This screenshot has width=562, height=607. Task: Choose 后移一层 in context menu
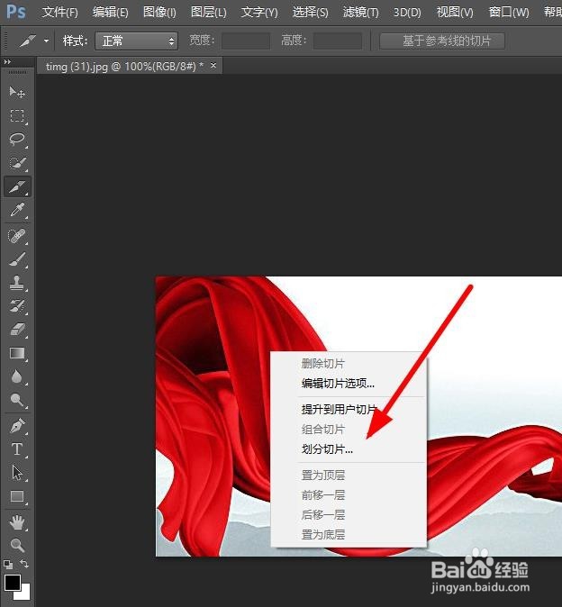click(349, 515)
